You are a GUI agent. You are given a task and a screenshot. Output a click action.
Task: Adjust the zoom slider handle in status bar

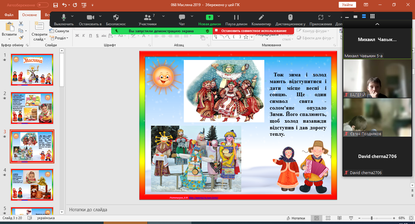371,218
